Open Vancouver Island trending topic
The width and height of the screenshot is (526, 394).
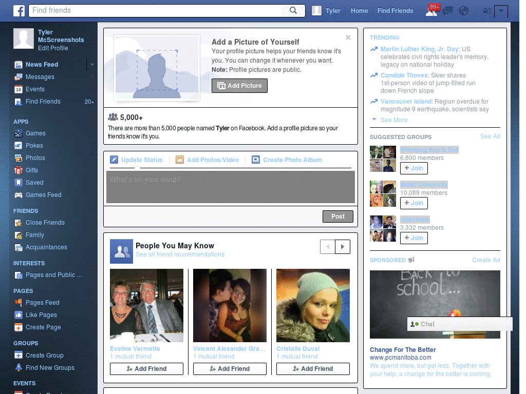406,102
